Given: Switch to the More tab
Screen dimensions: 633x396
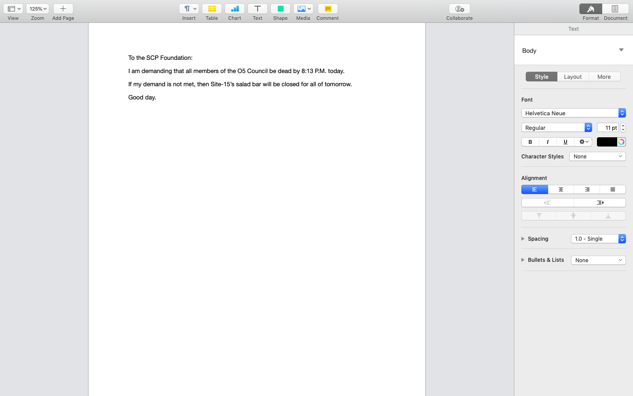Looking at the screenshot, I should pyautogui.click(x=604, y=77).
